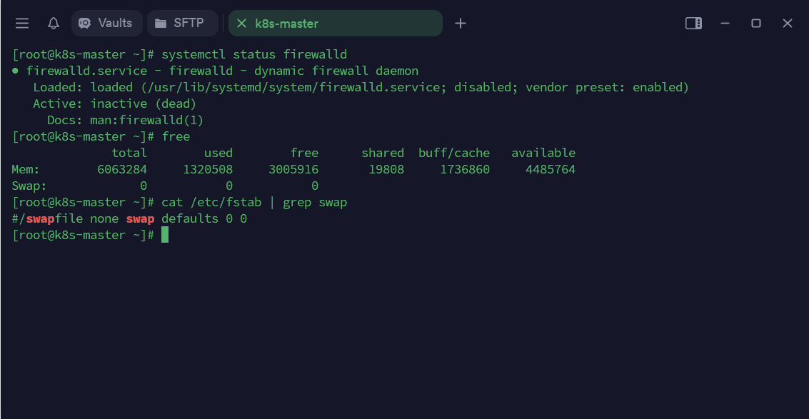Viewport: 809px width, 419px height.
Task: Switch to the SFTP tab
Action: click(x=182, y=23)
